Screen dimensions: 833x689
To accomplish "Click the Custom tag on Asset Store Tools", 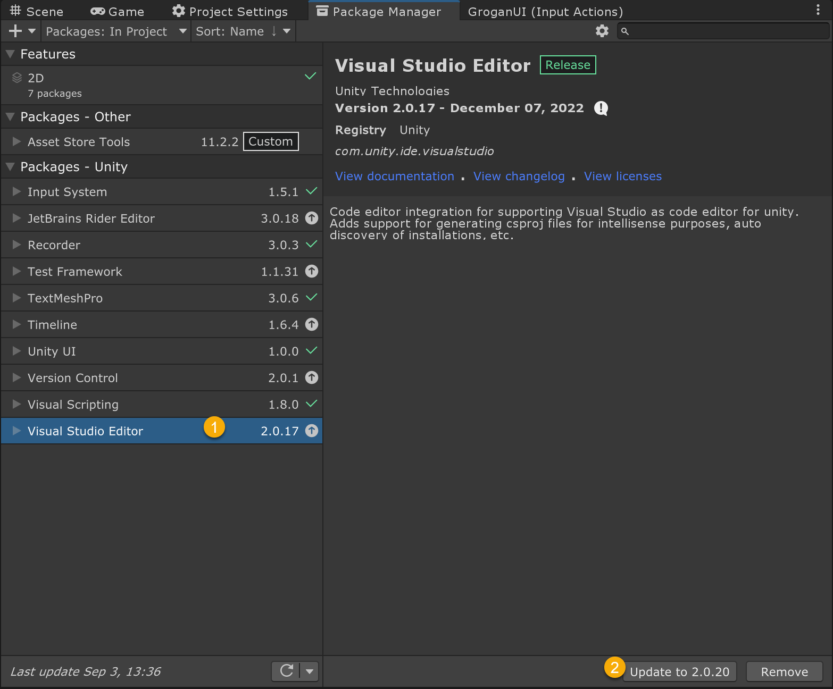I will coord(271,141).
